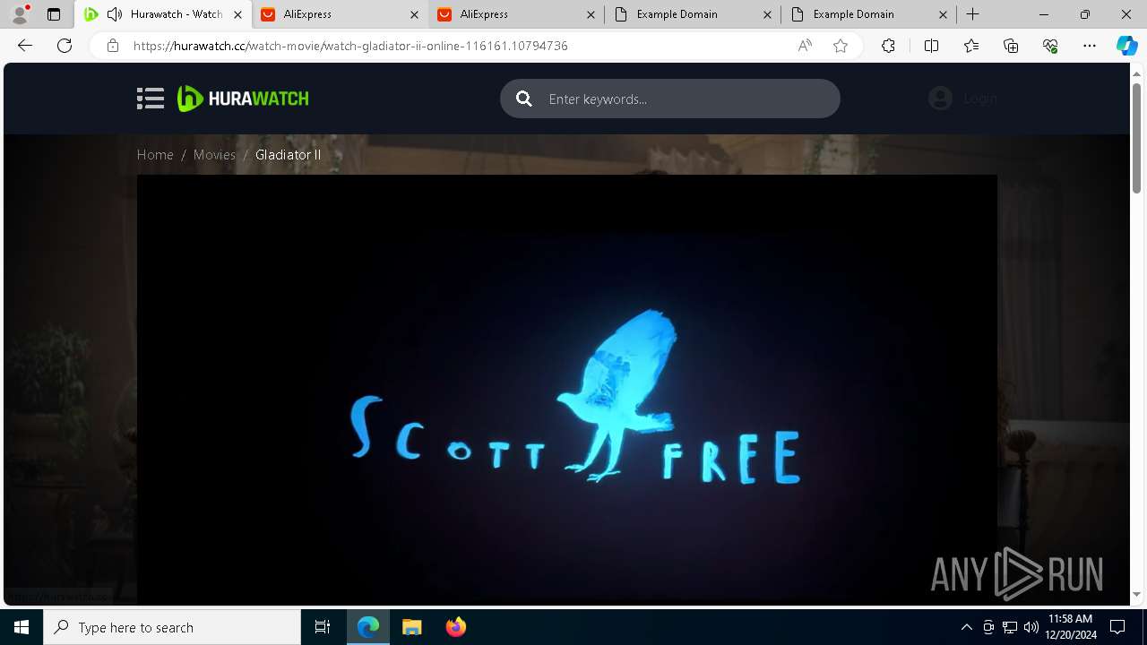Close the second Example Domain tab
1147x645 pixels.
tap(944, 14)
